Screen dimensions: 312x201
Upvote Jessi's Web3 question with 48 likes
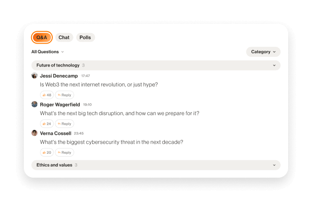point(47,95)
